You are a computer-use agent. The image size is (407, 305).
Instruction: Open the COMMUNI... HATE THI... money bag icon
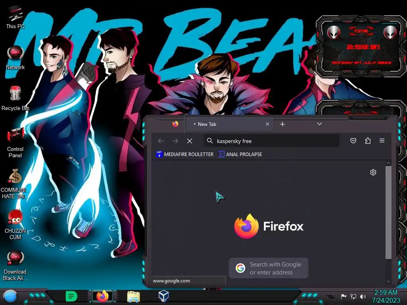click(x=15, y=183)
